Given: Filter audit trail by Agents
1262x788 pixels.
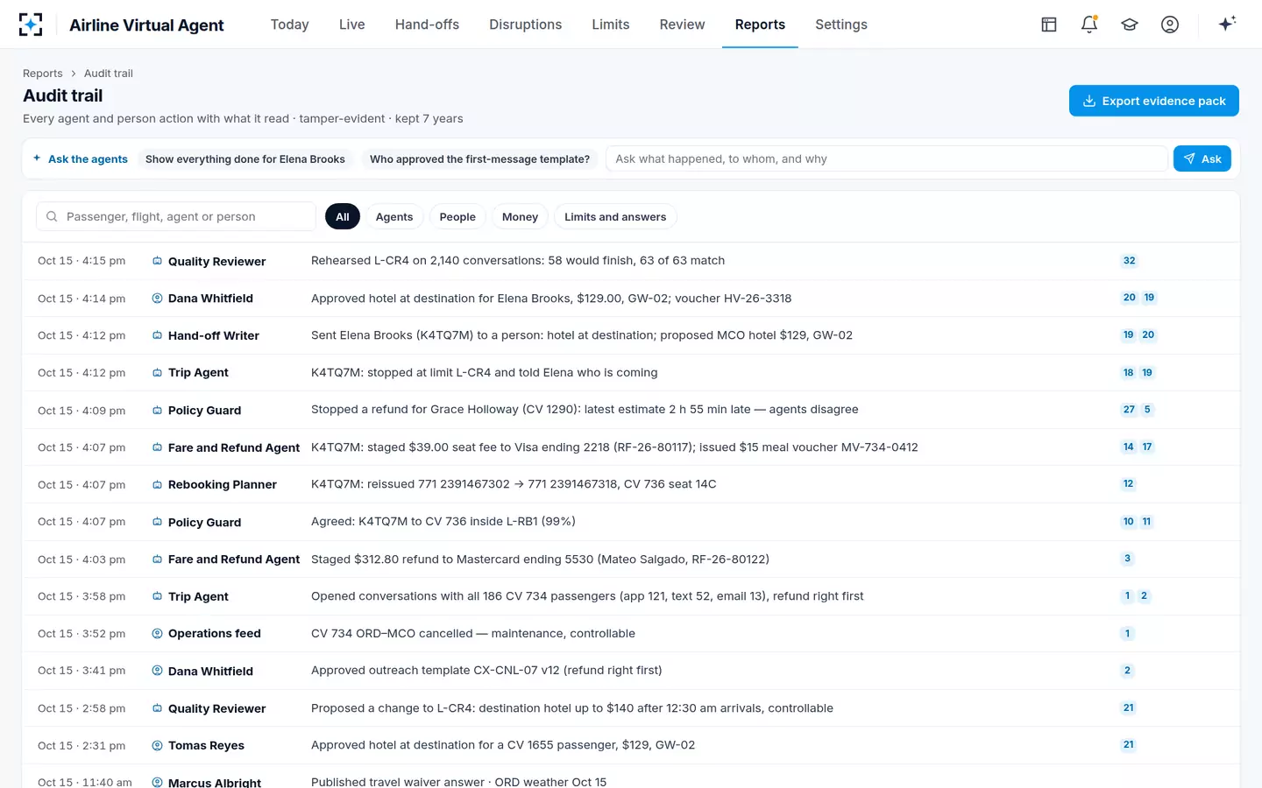Looking at the screenshot, I should coord(394,216).
